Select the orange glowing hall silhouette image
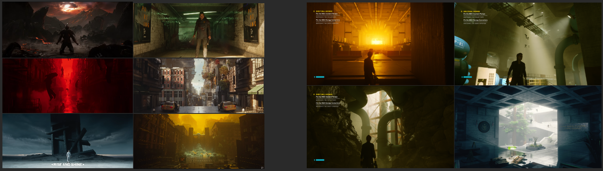Viewport: 603px width, 171px height. (x=380, y=43)
